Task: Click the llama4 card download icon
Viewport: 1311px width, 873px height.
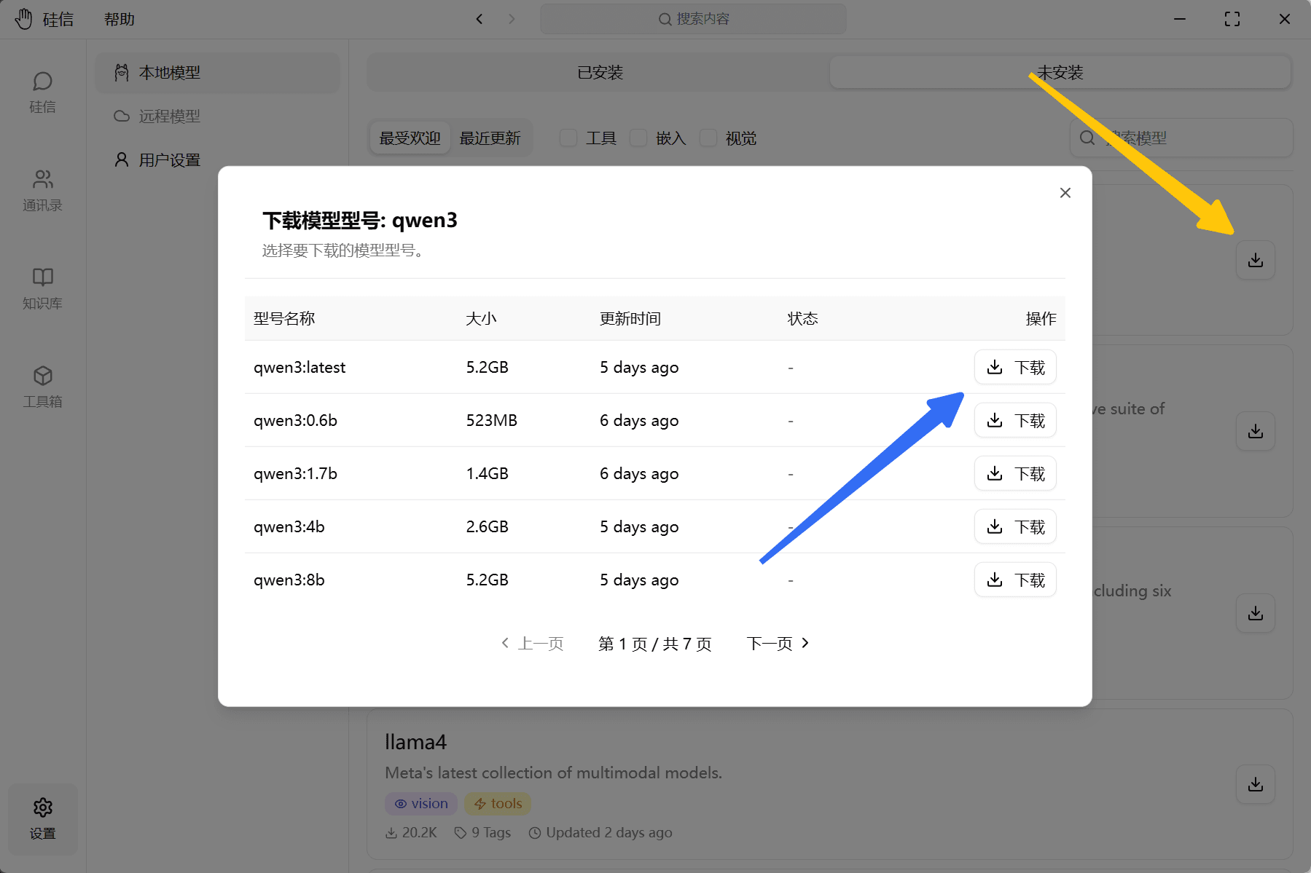Action: point(1255,784)
